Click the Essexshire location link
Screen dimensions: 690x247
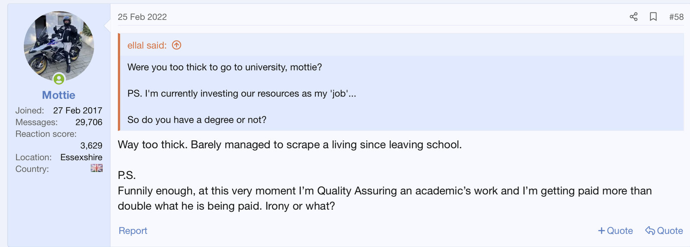pos(81,157)
